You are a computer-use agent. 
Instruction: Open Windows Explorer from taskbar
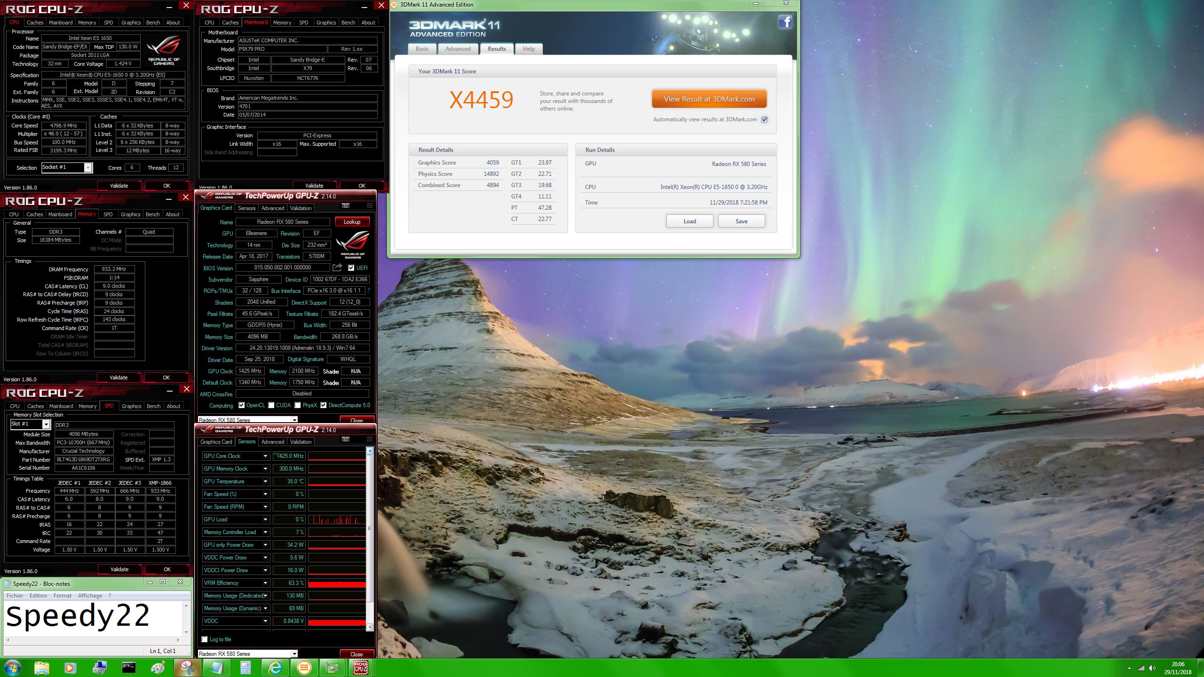click(41, 668)
